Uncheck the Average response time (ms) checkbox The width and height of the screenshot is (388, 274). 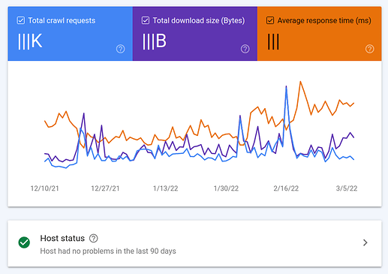270,20
